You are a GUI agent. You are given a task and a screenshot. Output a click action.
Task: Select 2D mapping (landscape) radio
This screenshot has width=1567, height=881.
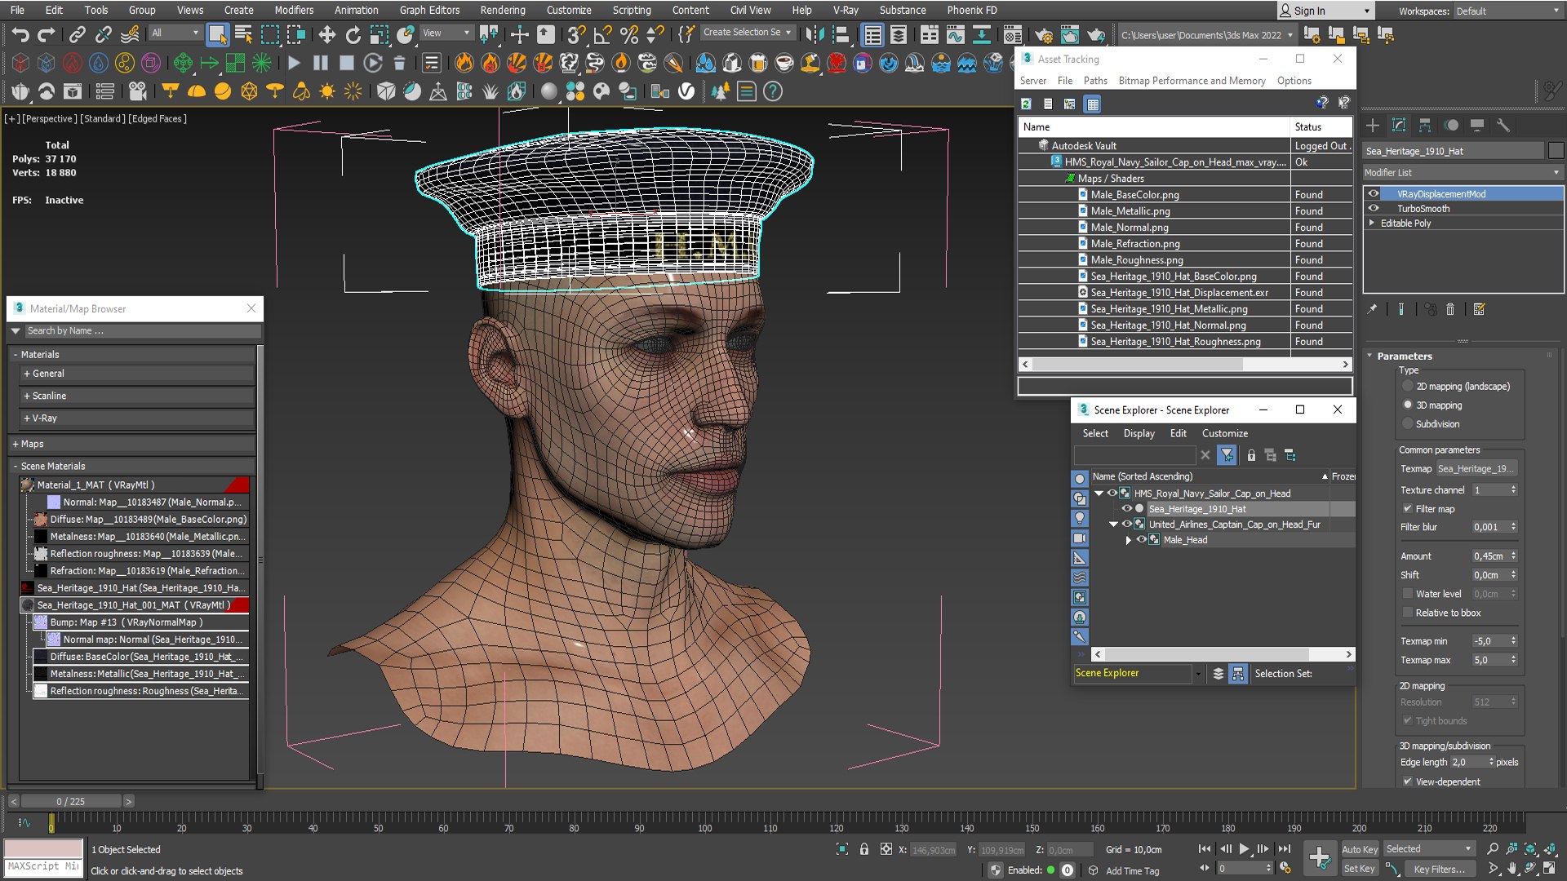1407,387
